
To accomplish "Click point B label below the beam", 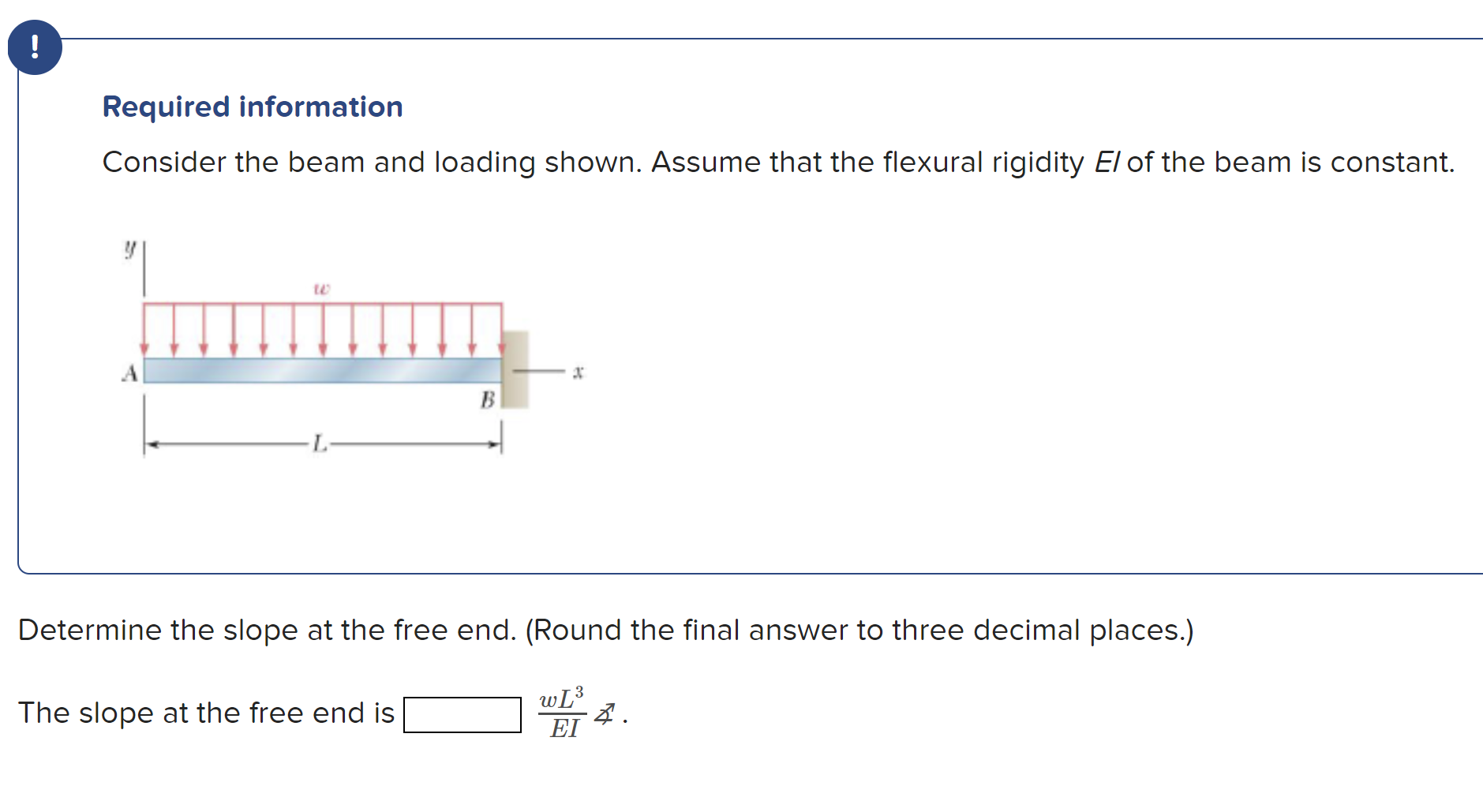I will pos(487,401).
